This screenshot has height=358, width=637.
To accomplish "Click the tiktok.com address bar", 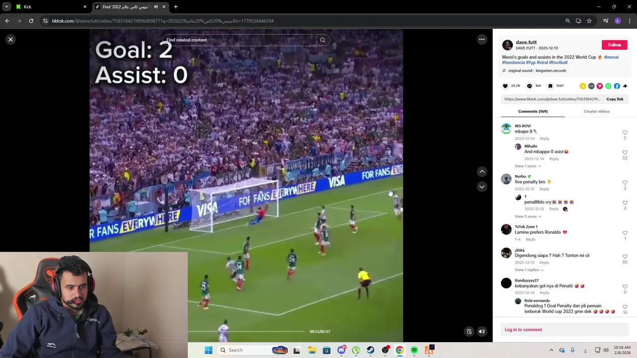I will (299, 21).
